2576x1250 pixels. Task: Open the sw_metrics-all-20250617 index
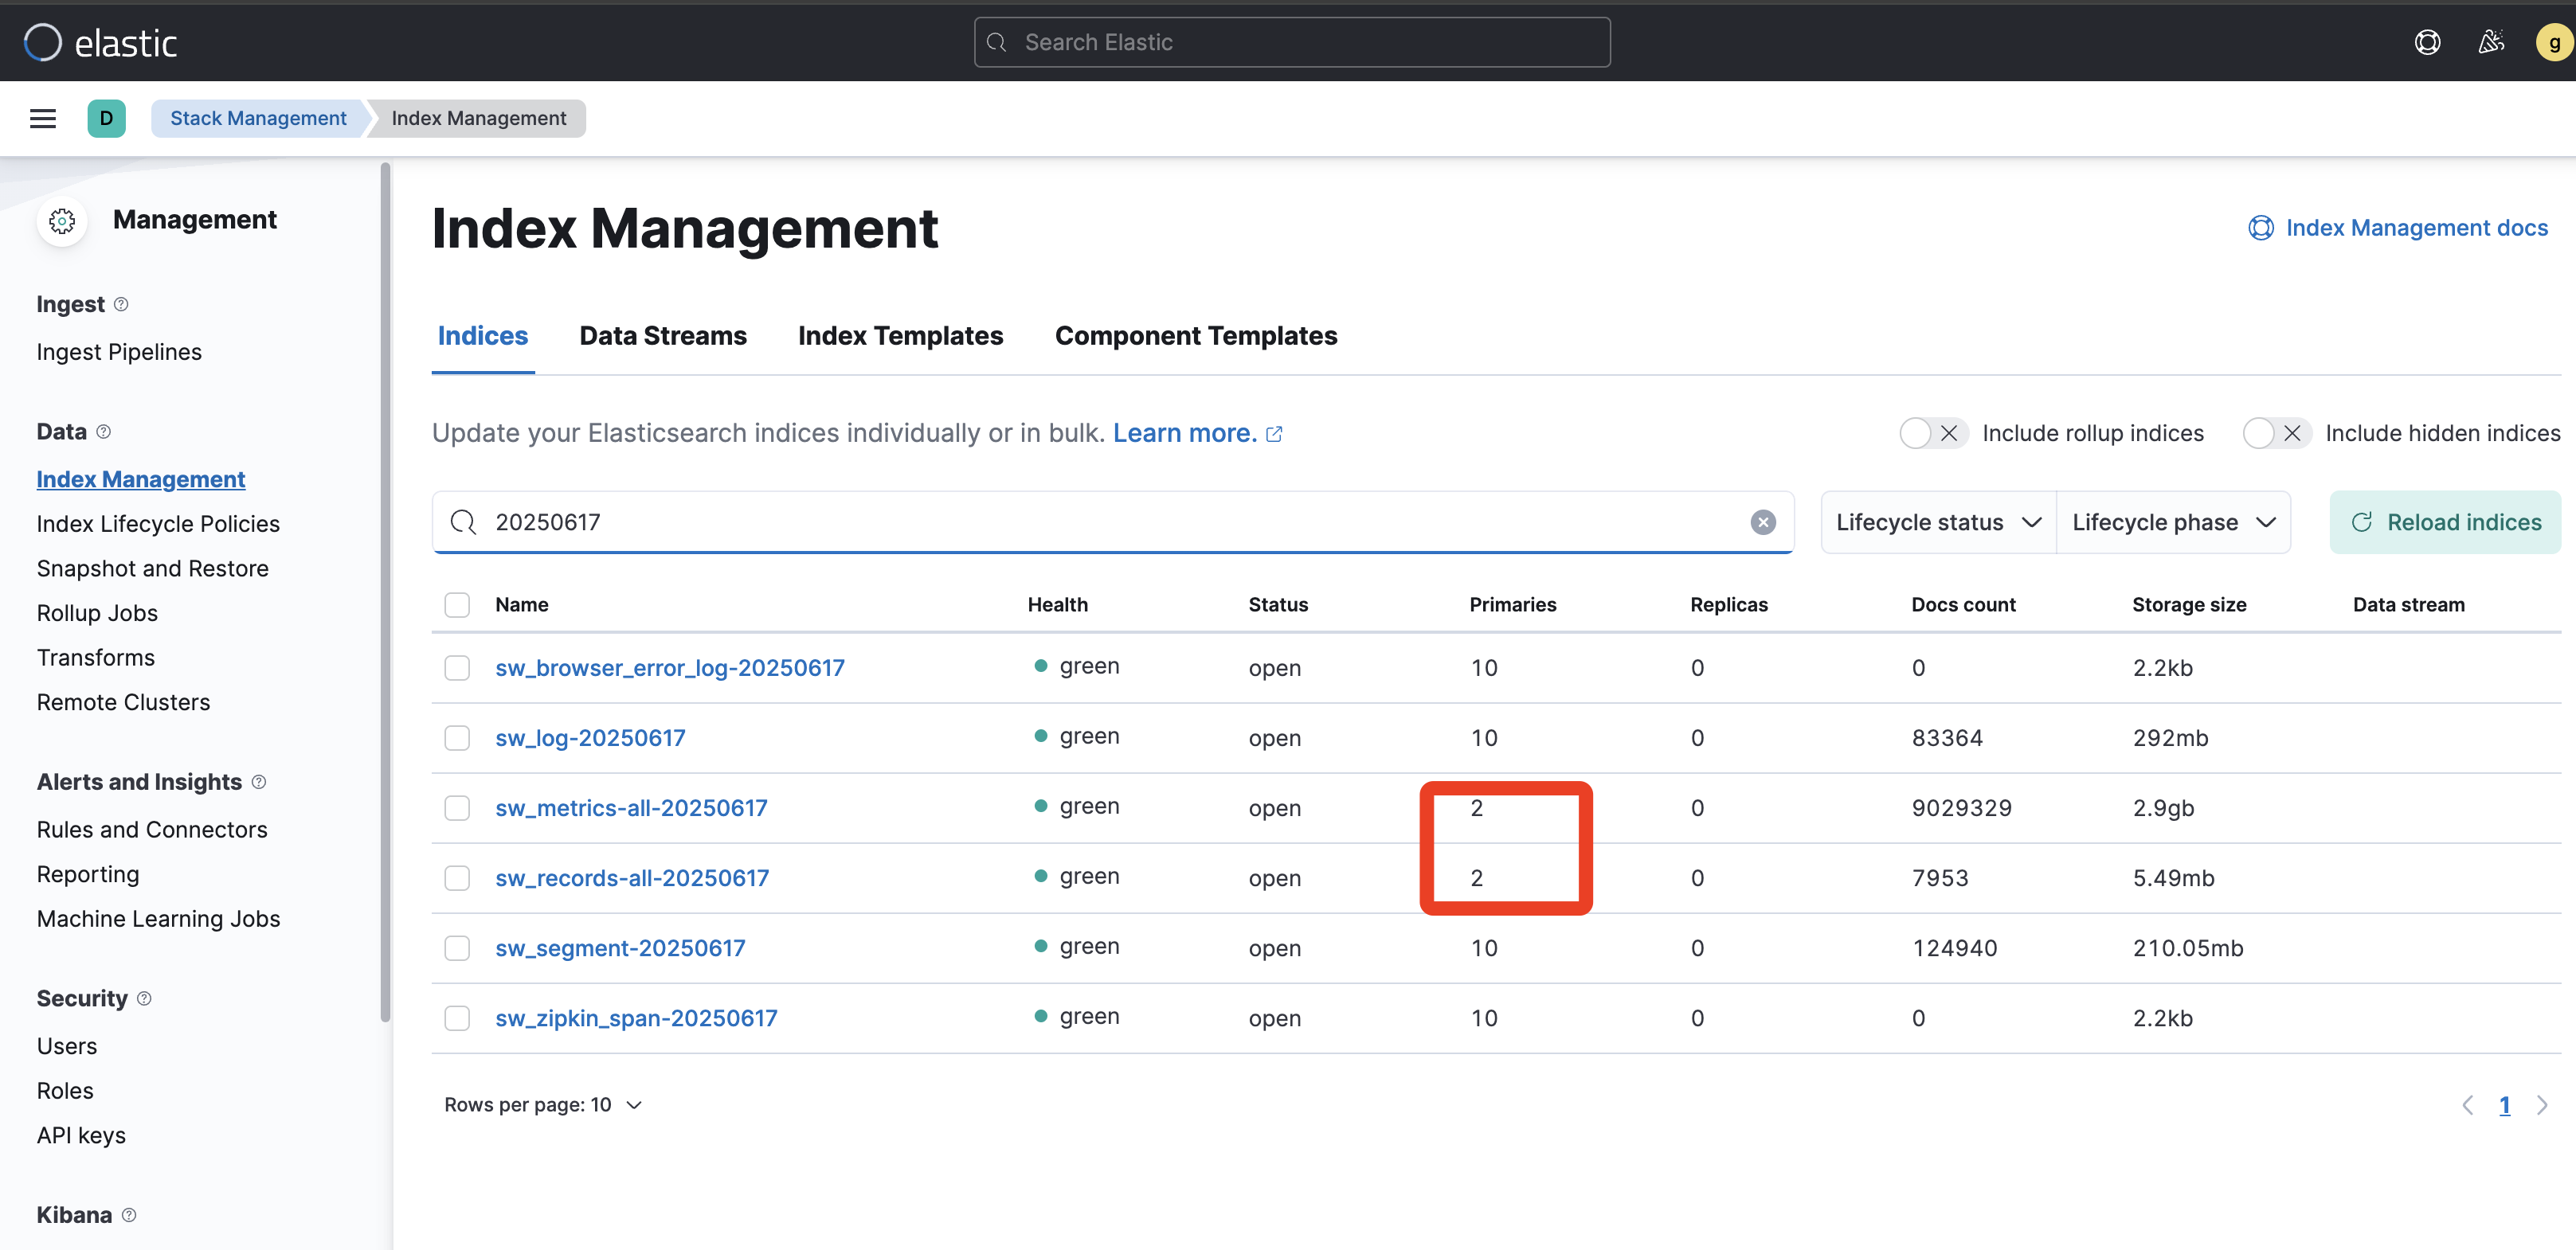(631, 807)
